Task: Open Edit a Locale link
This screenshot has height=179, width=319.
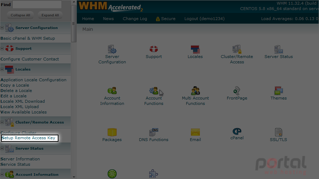Action: [13, 96]
